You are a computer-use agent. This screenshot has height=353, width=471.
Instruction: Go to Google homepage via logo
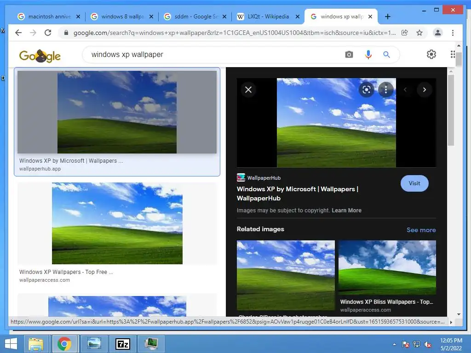pyautogui.click(x=40, y=56)
